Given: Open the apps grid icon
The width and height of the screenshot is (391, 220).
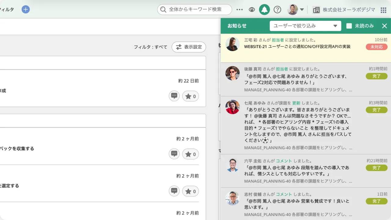Looking at the screenshot, I should (x=383, y=10).
